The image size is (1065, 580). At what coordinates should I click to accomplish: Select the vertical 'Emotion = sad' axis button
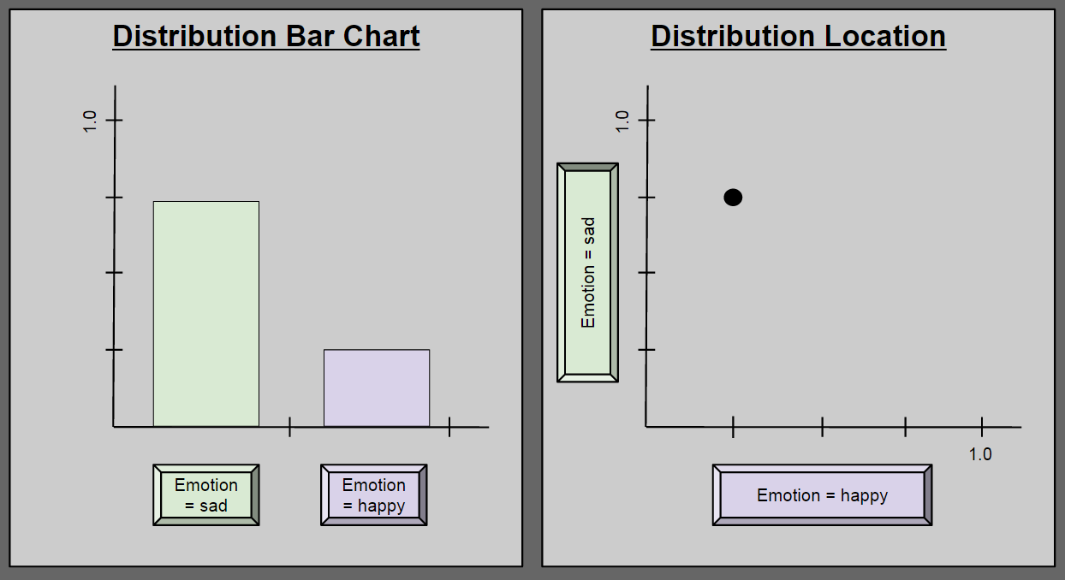coord(587,272)
